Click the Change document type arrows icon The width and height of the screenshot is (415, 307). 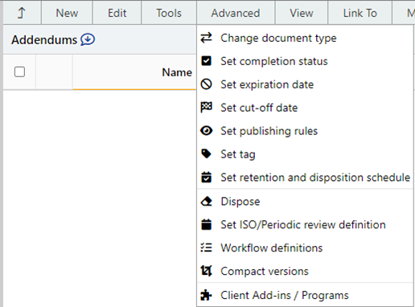point(206,38)
